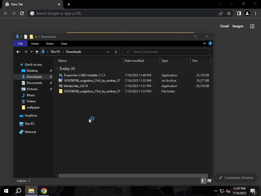Open Windows taskbar search
261x196 pixels.
[18, 191]
